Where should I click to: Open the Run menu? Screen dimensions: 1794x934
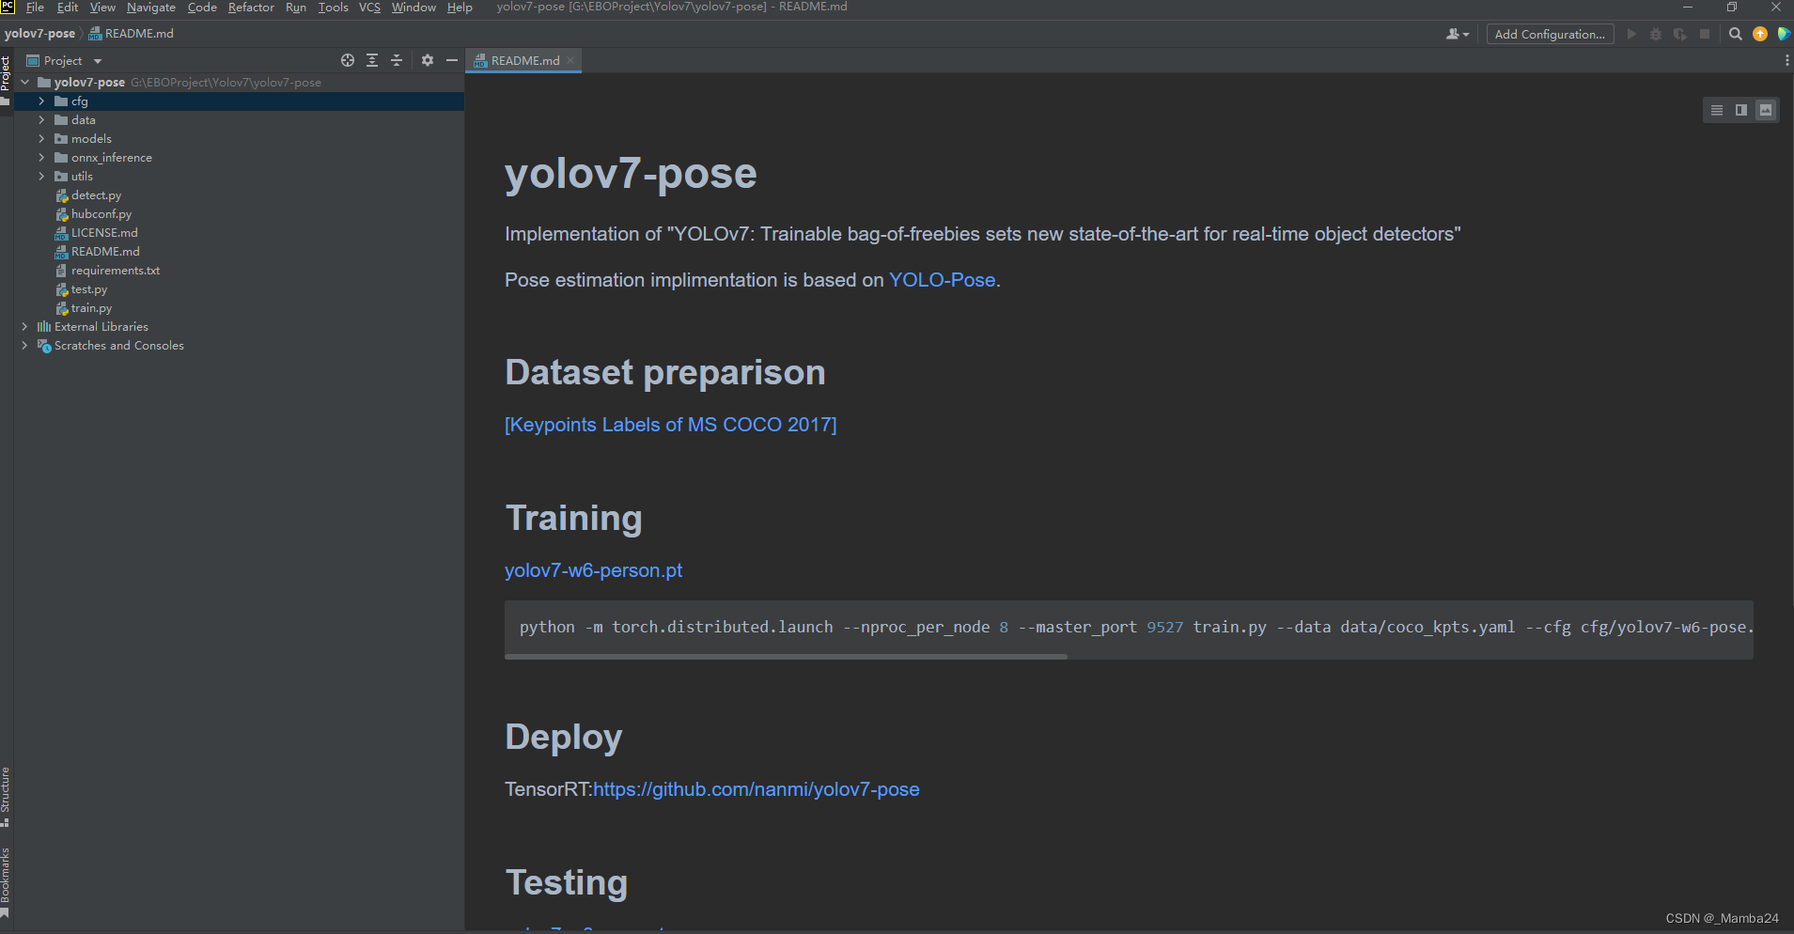(296, 8)
